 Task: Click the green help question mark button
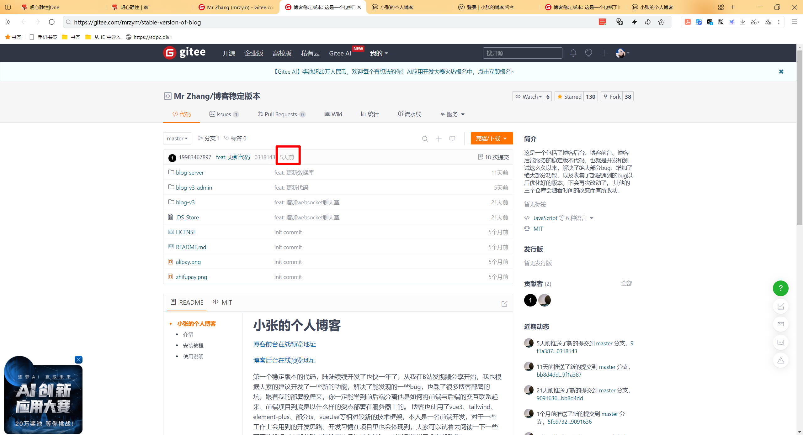tap(780, 288)
